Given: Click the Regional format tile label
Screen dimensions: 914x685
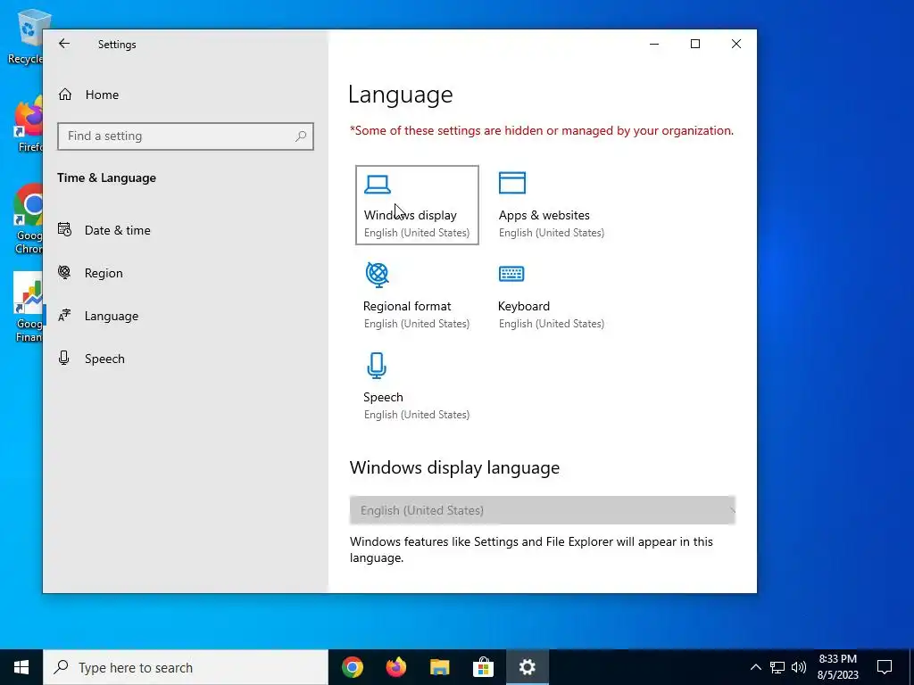Looking at the screenshot, I should pos(407,306).
